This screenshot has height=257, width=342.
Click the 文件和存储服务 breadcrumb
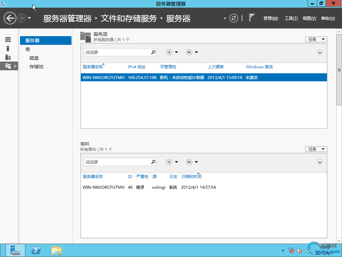pos(129,18)
